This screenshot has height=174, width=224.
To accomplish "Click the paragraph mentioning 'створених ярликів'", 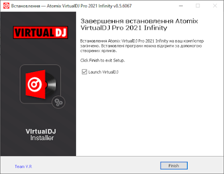I will 142,46.
